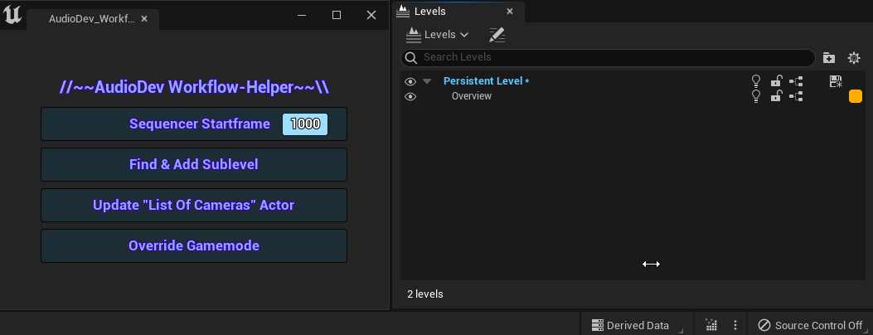Unlock icon for the Overview level

click(x=776, y=95)
